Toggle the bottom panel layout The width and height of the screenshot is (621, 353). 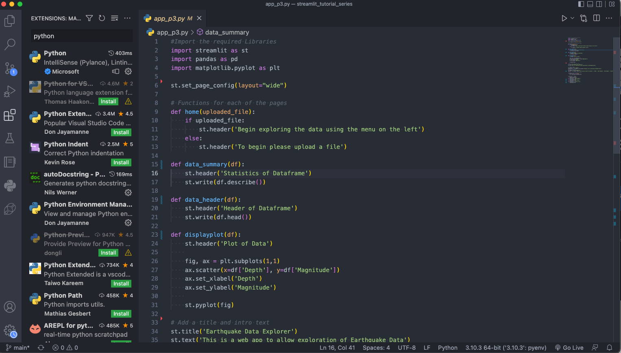pos(590,4)
